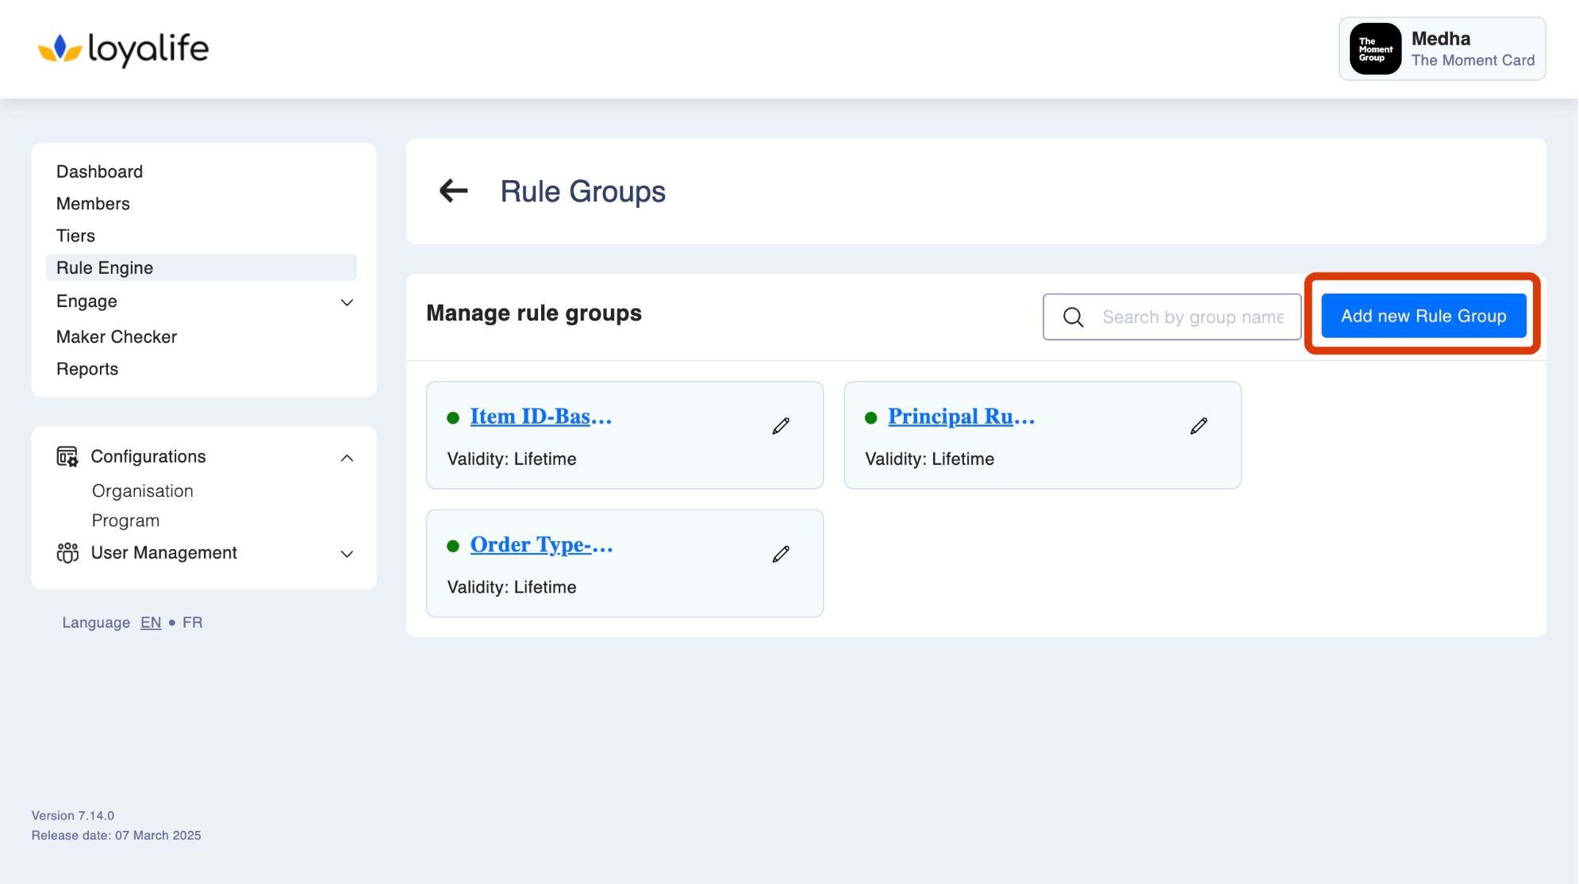Open the Program configuration item
This screenshot has height=884, width=1579.
(125, 521)
